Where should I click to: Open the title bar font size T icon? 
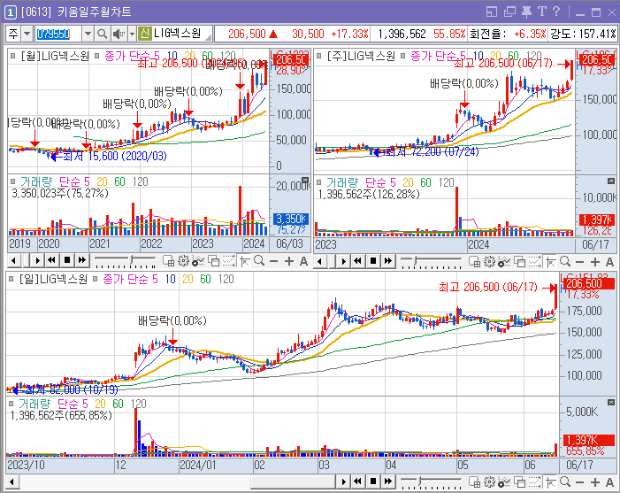click(541, 12)
